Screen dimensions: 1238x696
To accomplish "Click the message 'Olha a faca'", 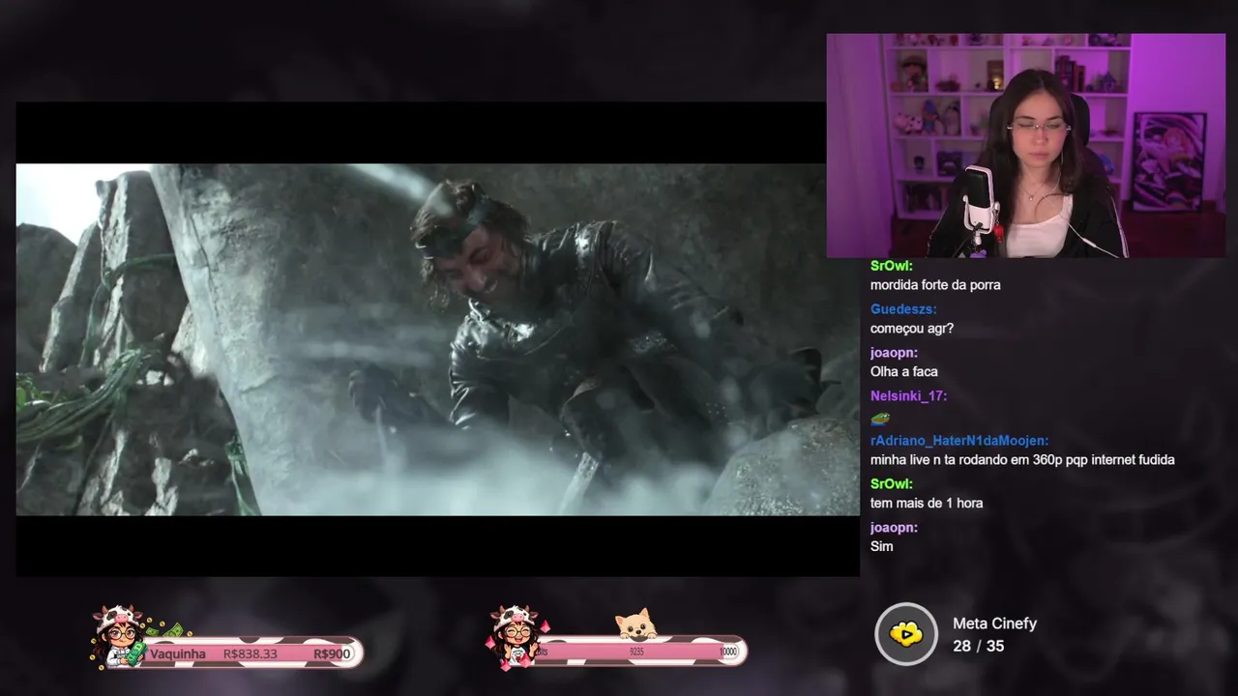I will 904,372.
